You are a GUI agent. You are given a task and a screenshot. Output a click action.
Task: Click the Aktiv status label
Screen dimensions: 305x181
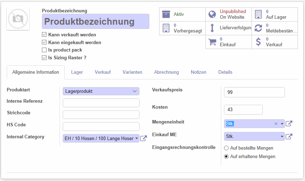(179, 14)
